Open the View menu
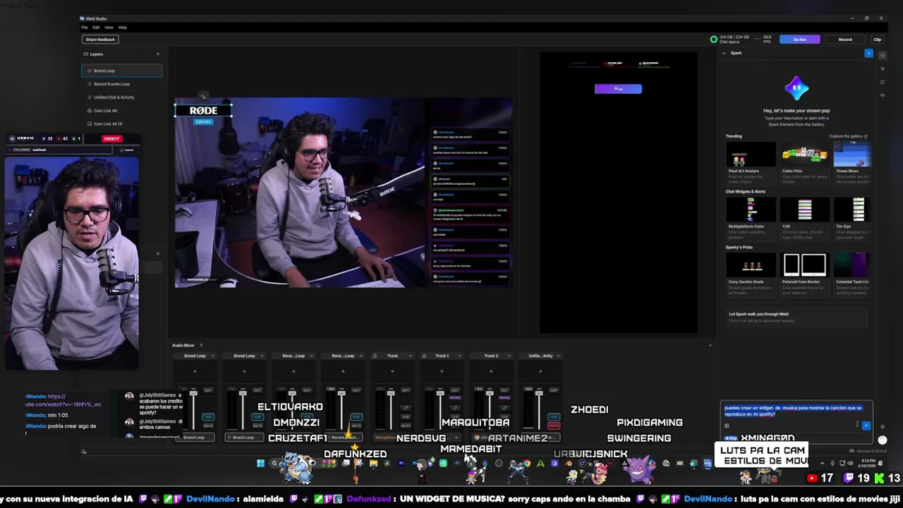This screenshot has height=508, width=903. [109, 28]
